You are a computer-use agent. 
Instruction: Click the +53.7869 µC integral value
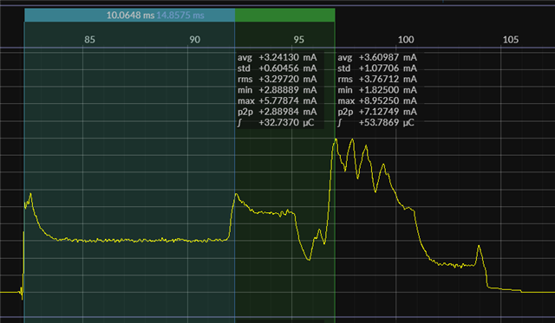click(387, 123)
